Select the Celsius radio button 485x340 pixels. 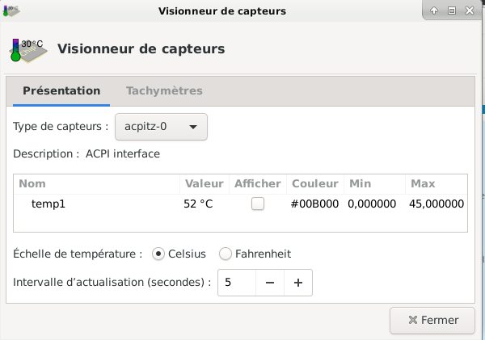point(158,254)
